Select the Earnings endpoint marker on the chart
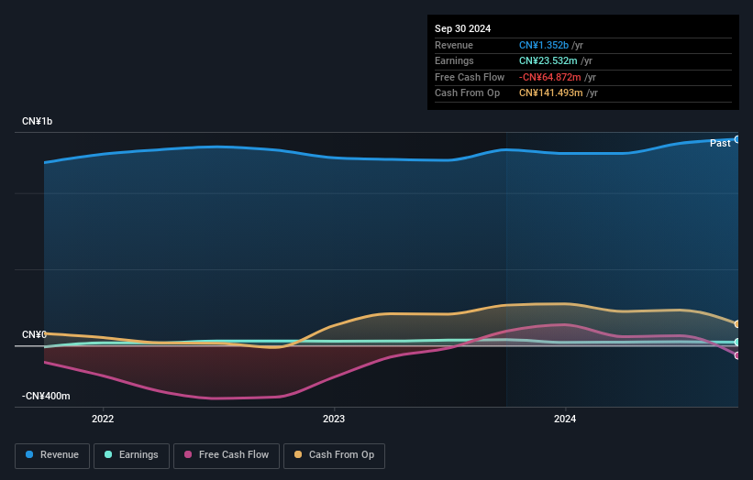 coord(737,342)
